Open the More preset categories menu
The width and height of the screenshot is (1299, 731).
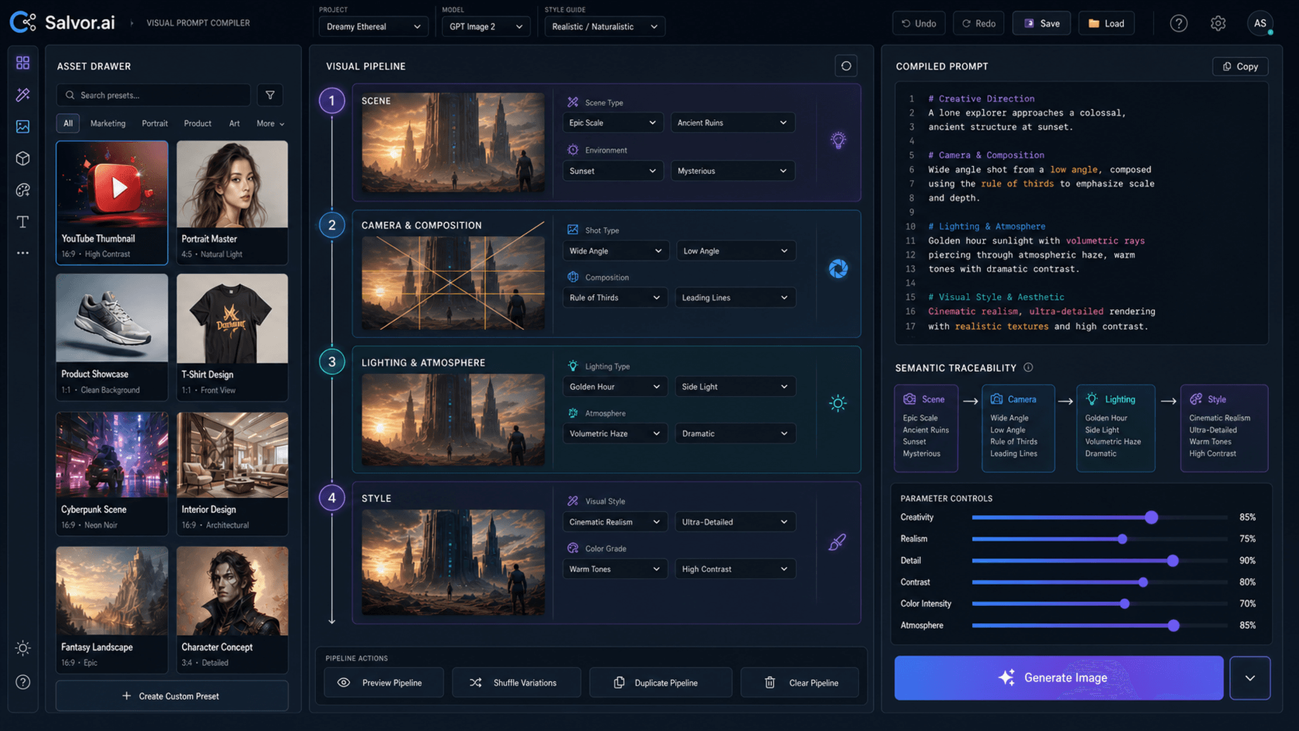click(x=270, y=124)
